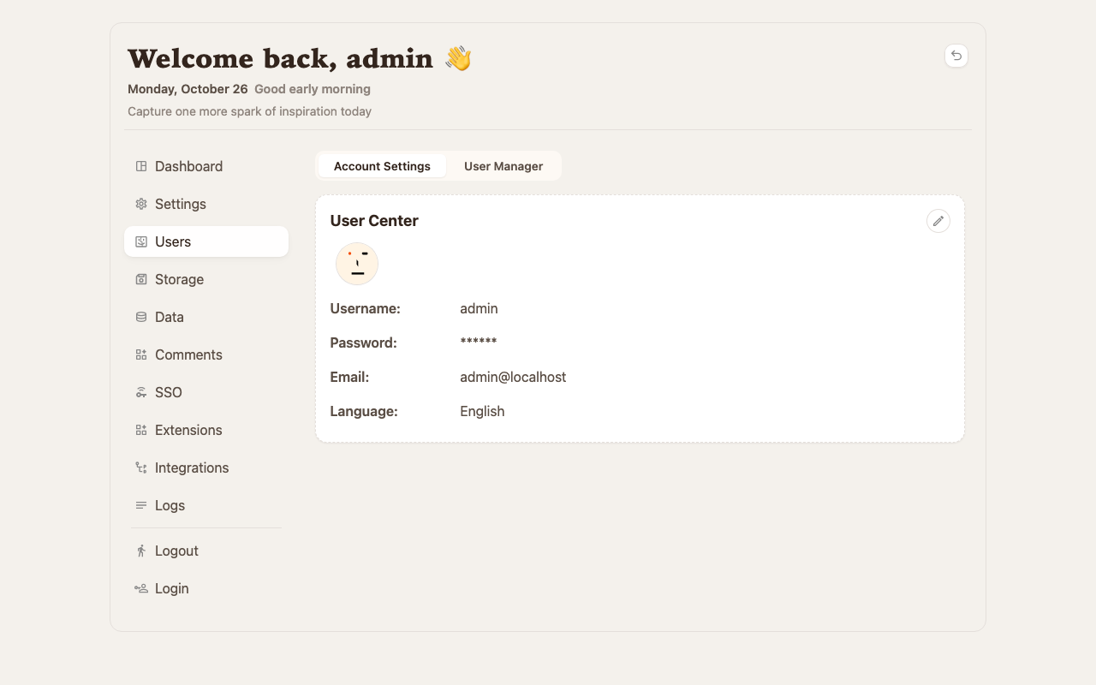The width and height of the screenshot is (1096, 685).
Task: Go to the Extensions page
Action: point(206,430)
